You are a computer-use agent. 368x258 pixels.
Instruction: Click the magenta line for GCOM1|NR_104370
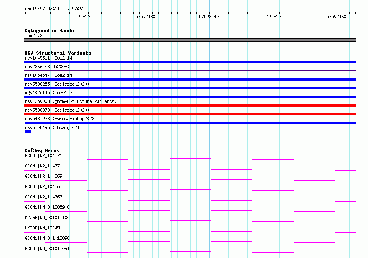click(x=190, y=170)
